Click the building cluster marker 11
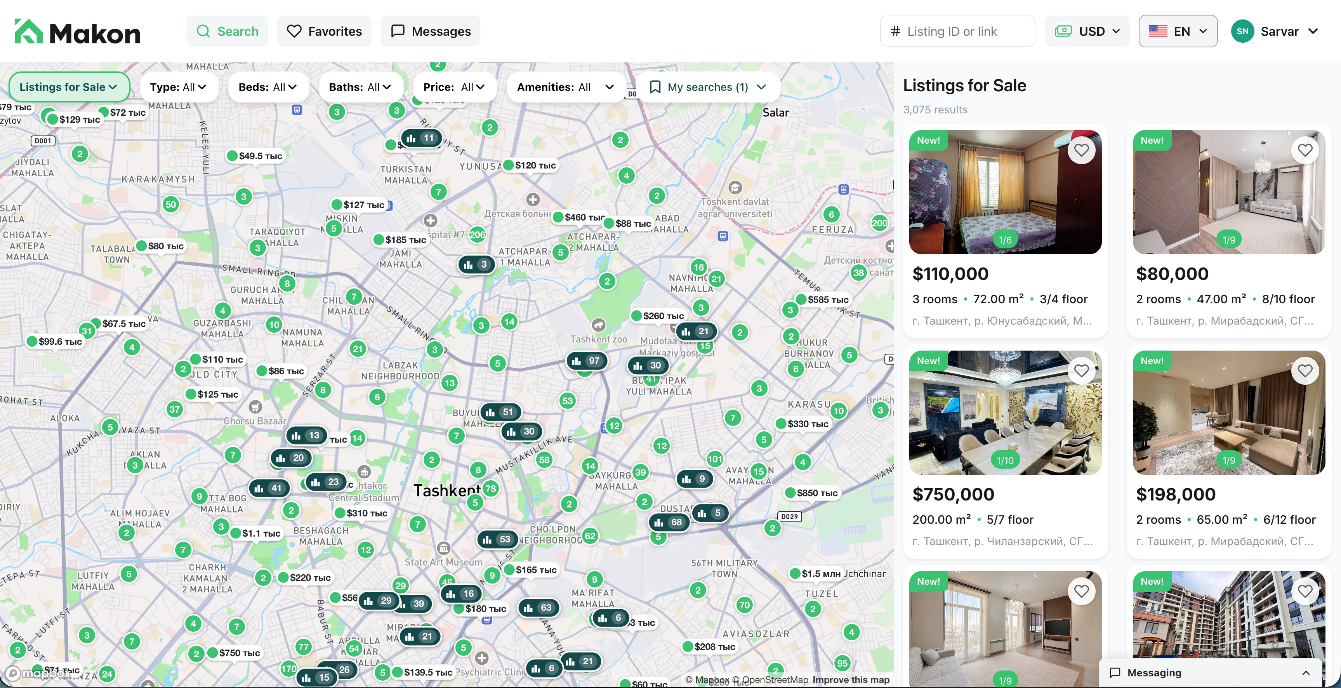Viewport: 1341px width, 688px height. [421, 138]
